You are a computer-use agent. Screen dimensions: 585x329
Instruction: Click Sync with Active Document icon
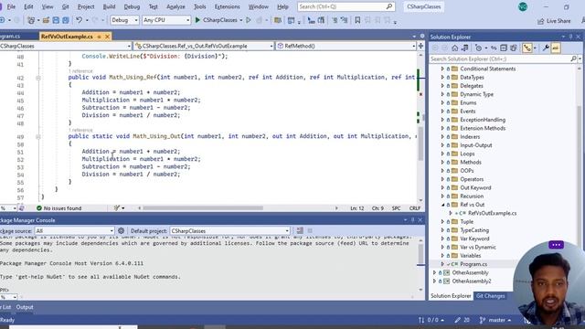pyautogui.click(x=494, y=48)
